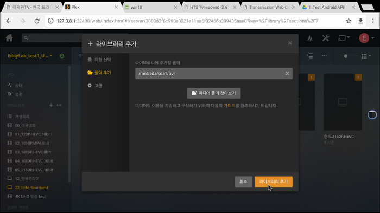Open new tab button in browser
Viewport: 380px width, 213px height.
(368, 7)
